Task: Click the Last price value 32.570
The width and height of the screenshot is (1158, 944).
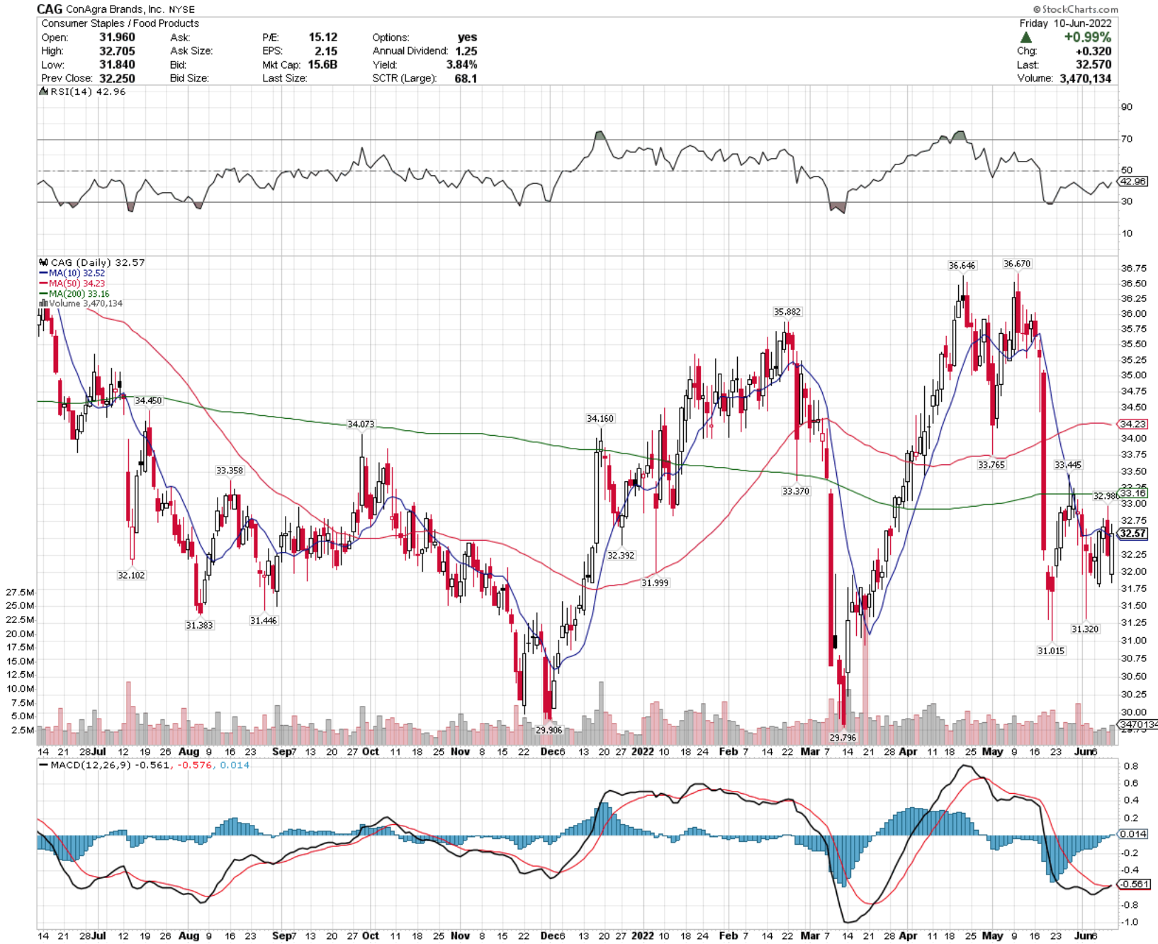Action: tap(1094, 64)
